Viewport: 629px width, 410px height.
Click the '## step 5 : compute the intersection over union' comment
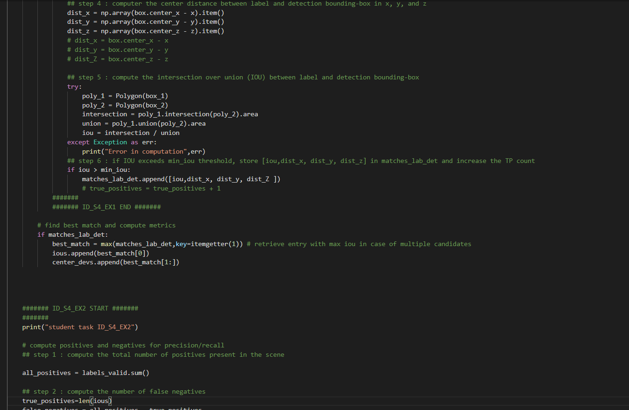[x=243, y=78]
